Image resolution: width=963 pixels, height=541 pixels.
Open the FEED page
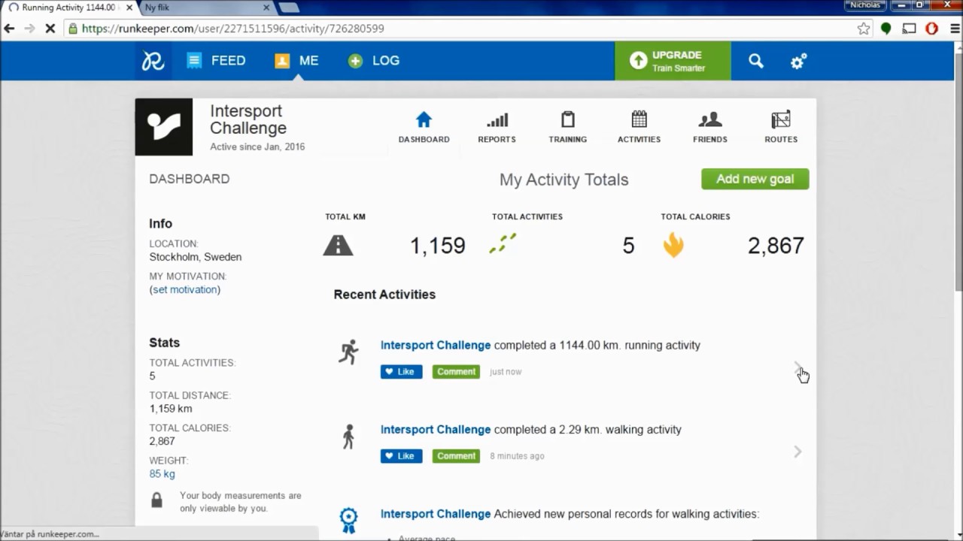(x=217, y=61)
